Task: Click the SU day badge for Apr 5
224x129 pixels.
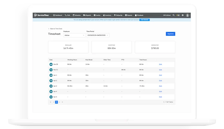Action: pos(51,97)
